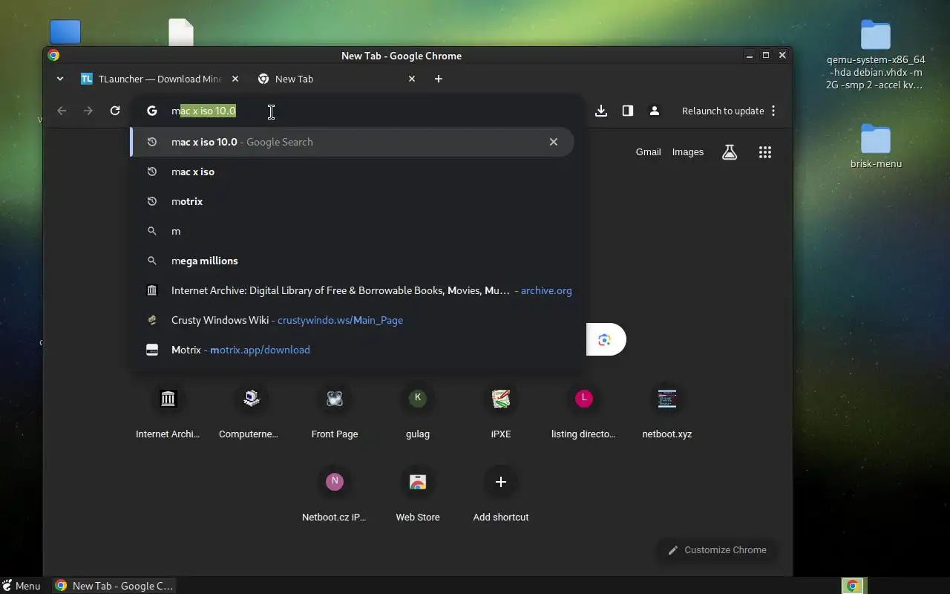Click the Chrome icon in system tray
Image resolution: width=950 pixels, height=594 pixels.
point(854,586)
